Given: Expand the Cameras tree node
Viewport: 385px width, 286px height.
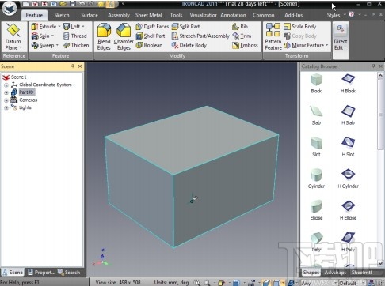Looking at the screenshot, I should (x=6, y=100).
